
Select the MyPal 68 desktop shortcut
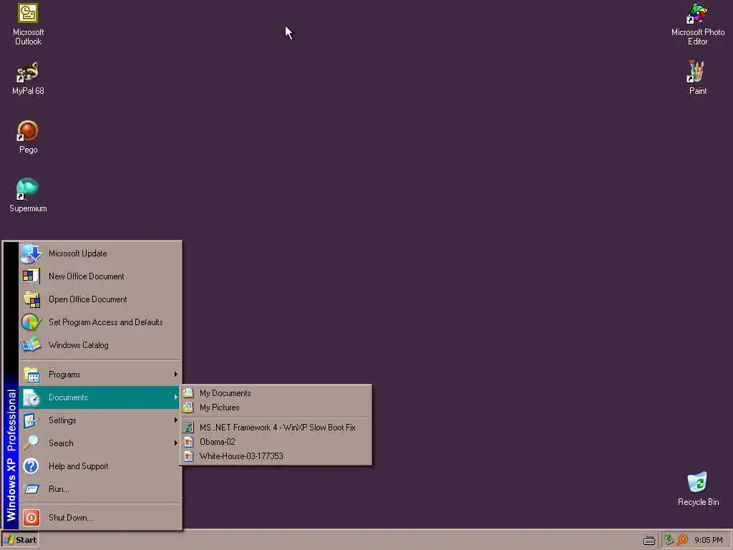28,78
